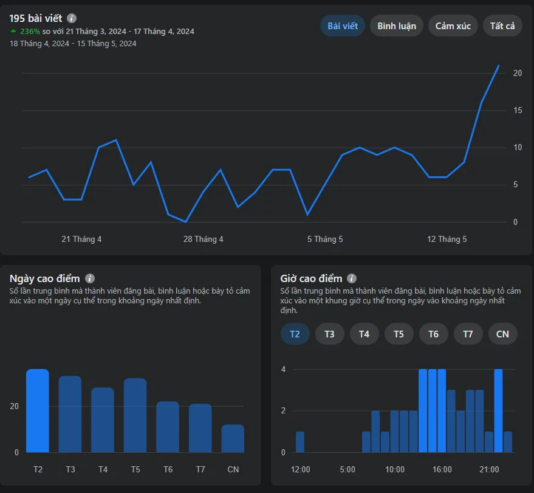Open the info icon next to "Ngày cao điểm"
534x493 pixels.
90,278
